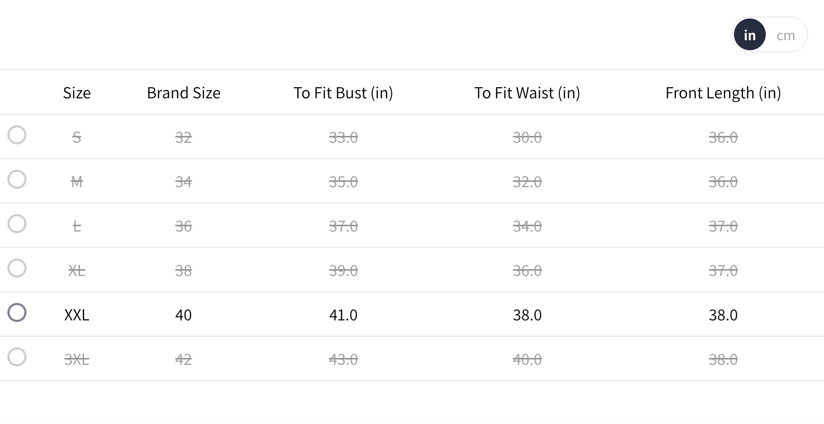The width and height of the screenshot is (824, 424).
Task: Select the 3XL size radio button
Action: tap(17, 357)
